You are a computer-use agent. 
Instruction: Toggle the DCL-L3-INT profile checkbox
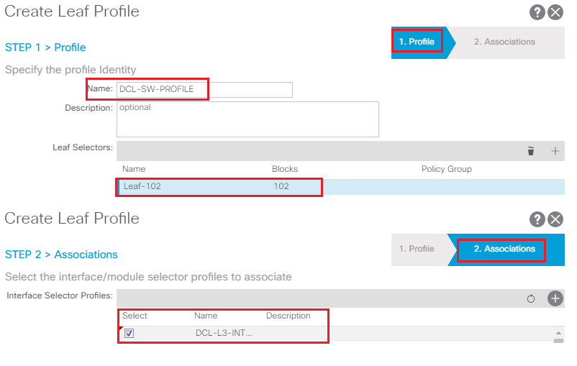pyautogui.click(x=130, y=333)
